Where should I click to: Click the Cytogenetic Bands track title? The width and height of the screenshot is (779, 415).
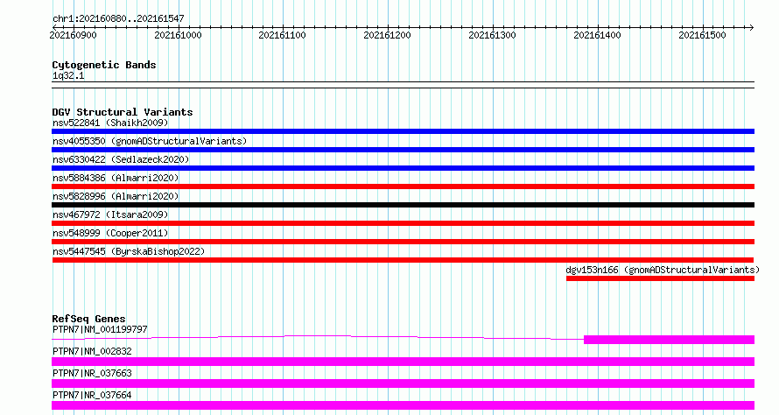(104, 65)
